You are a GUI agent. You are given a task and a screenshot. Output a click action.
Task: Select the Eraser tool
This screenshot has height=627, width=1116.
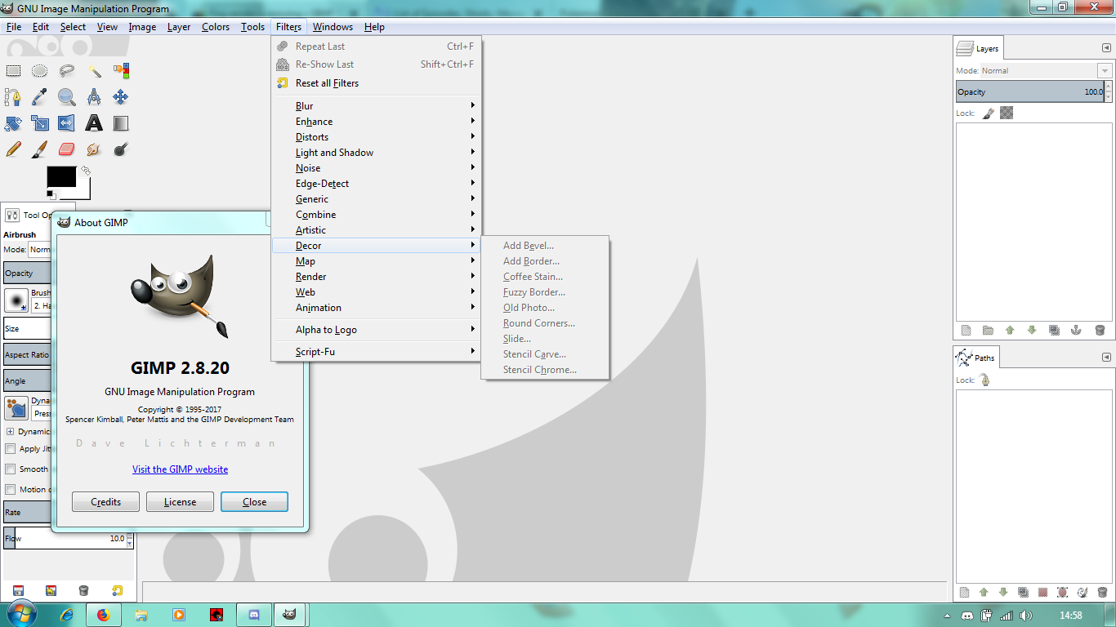point(67,149)
